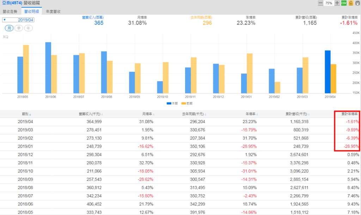Toggle the 本期 blue legend swatch
This screenshot has height=215, width=361.
click(x=169, y=103)
